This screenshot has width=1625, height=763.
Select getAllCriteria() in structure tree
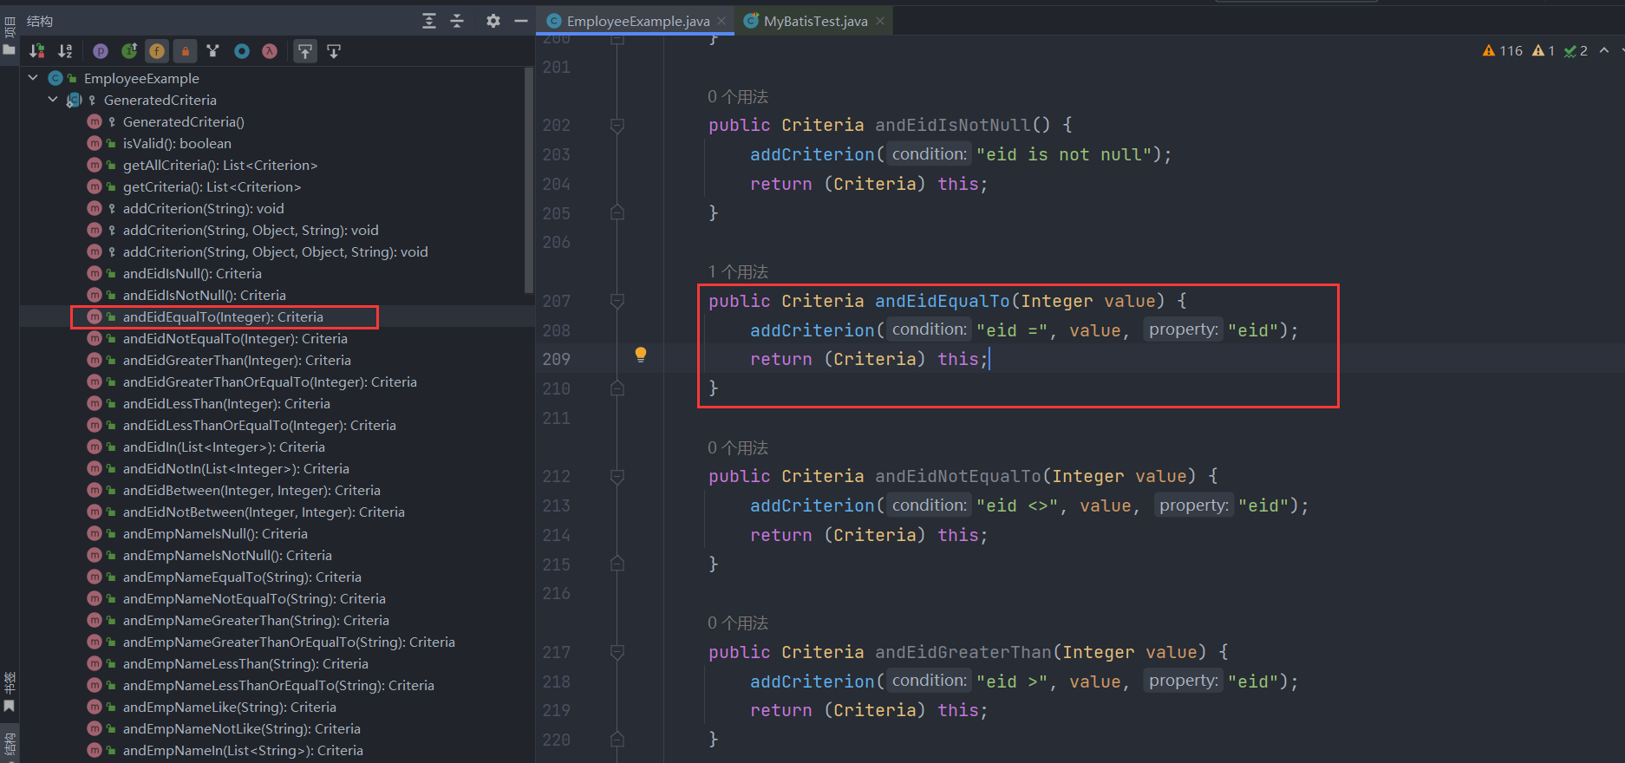pos(220,165)
